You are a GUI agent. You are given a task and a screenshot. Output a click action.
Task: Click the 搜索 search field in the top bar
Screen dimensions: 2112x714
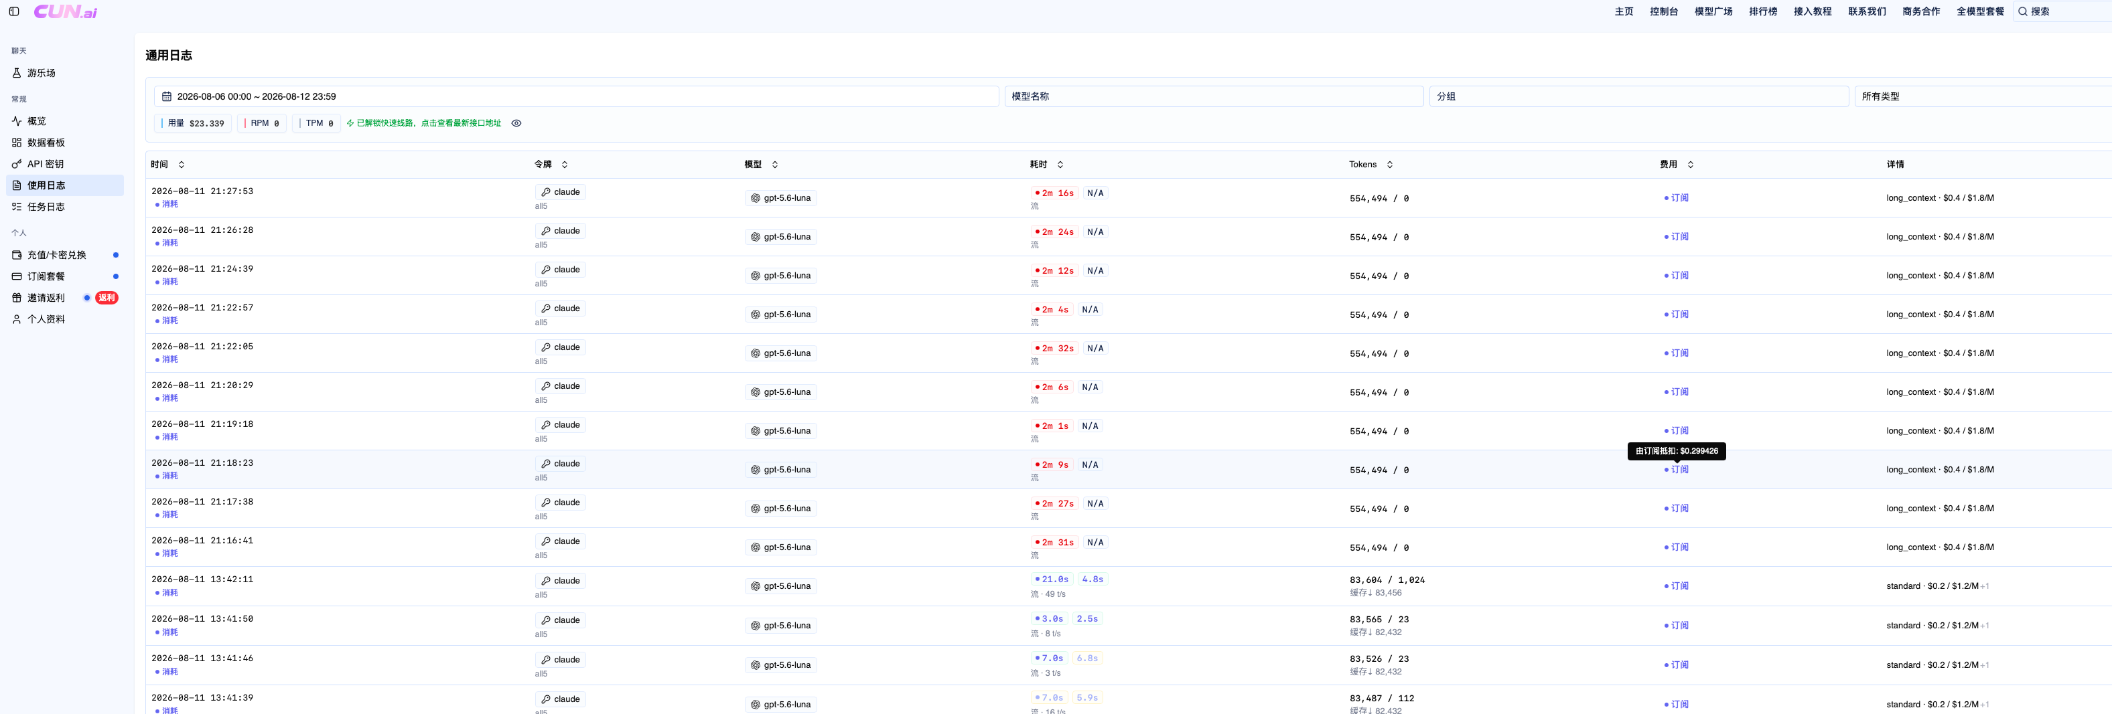[2062, 11]
